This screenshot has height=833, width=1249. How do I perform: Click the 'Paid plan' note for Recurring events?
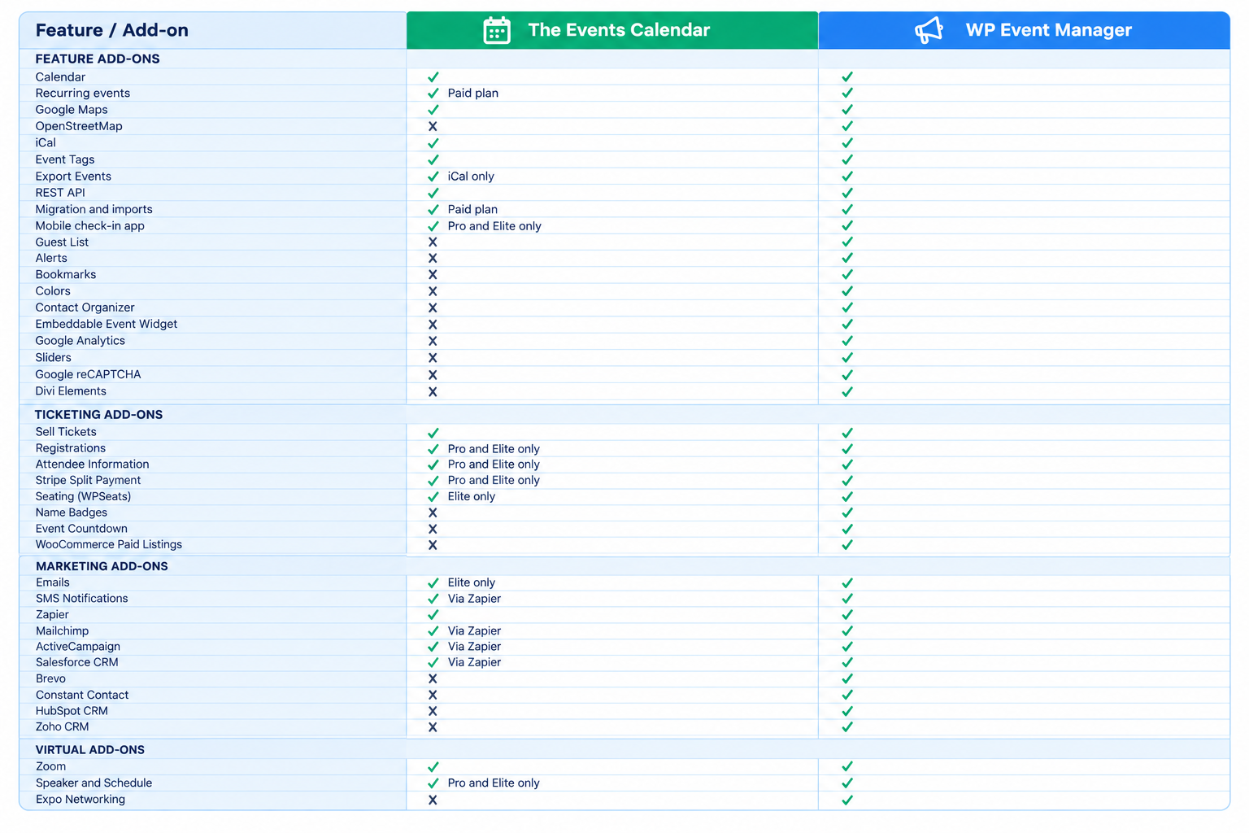coord(473,94)
